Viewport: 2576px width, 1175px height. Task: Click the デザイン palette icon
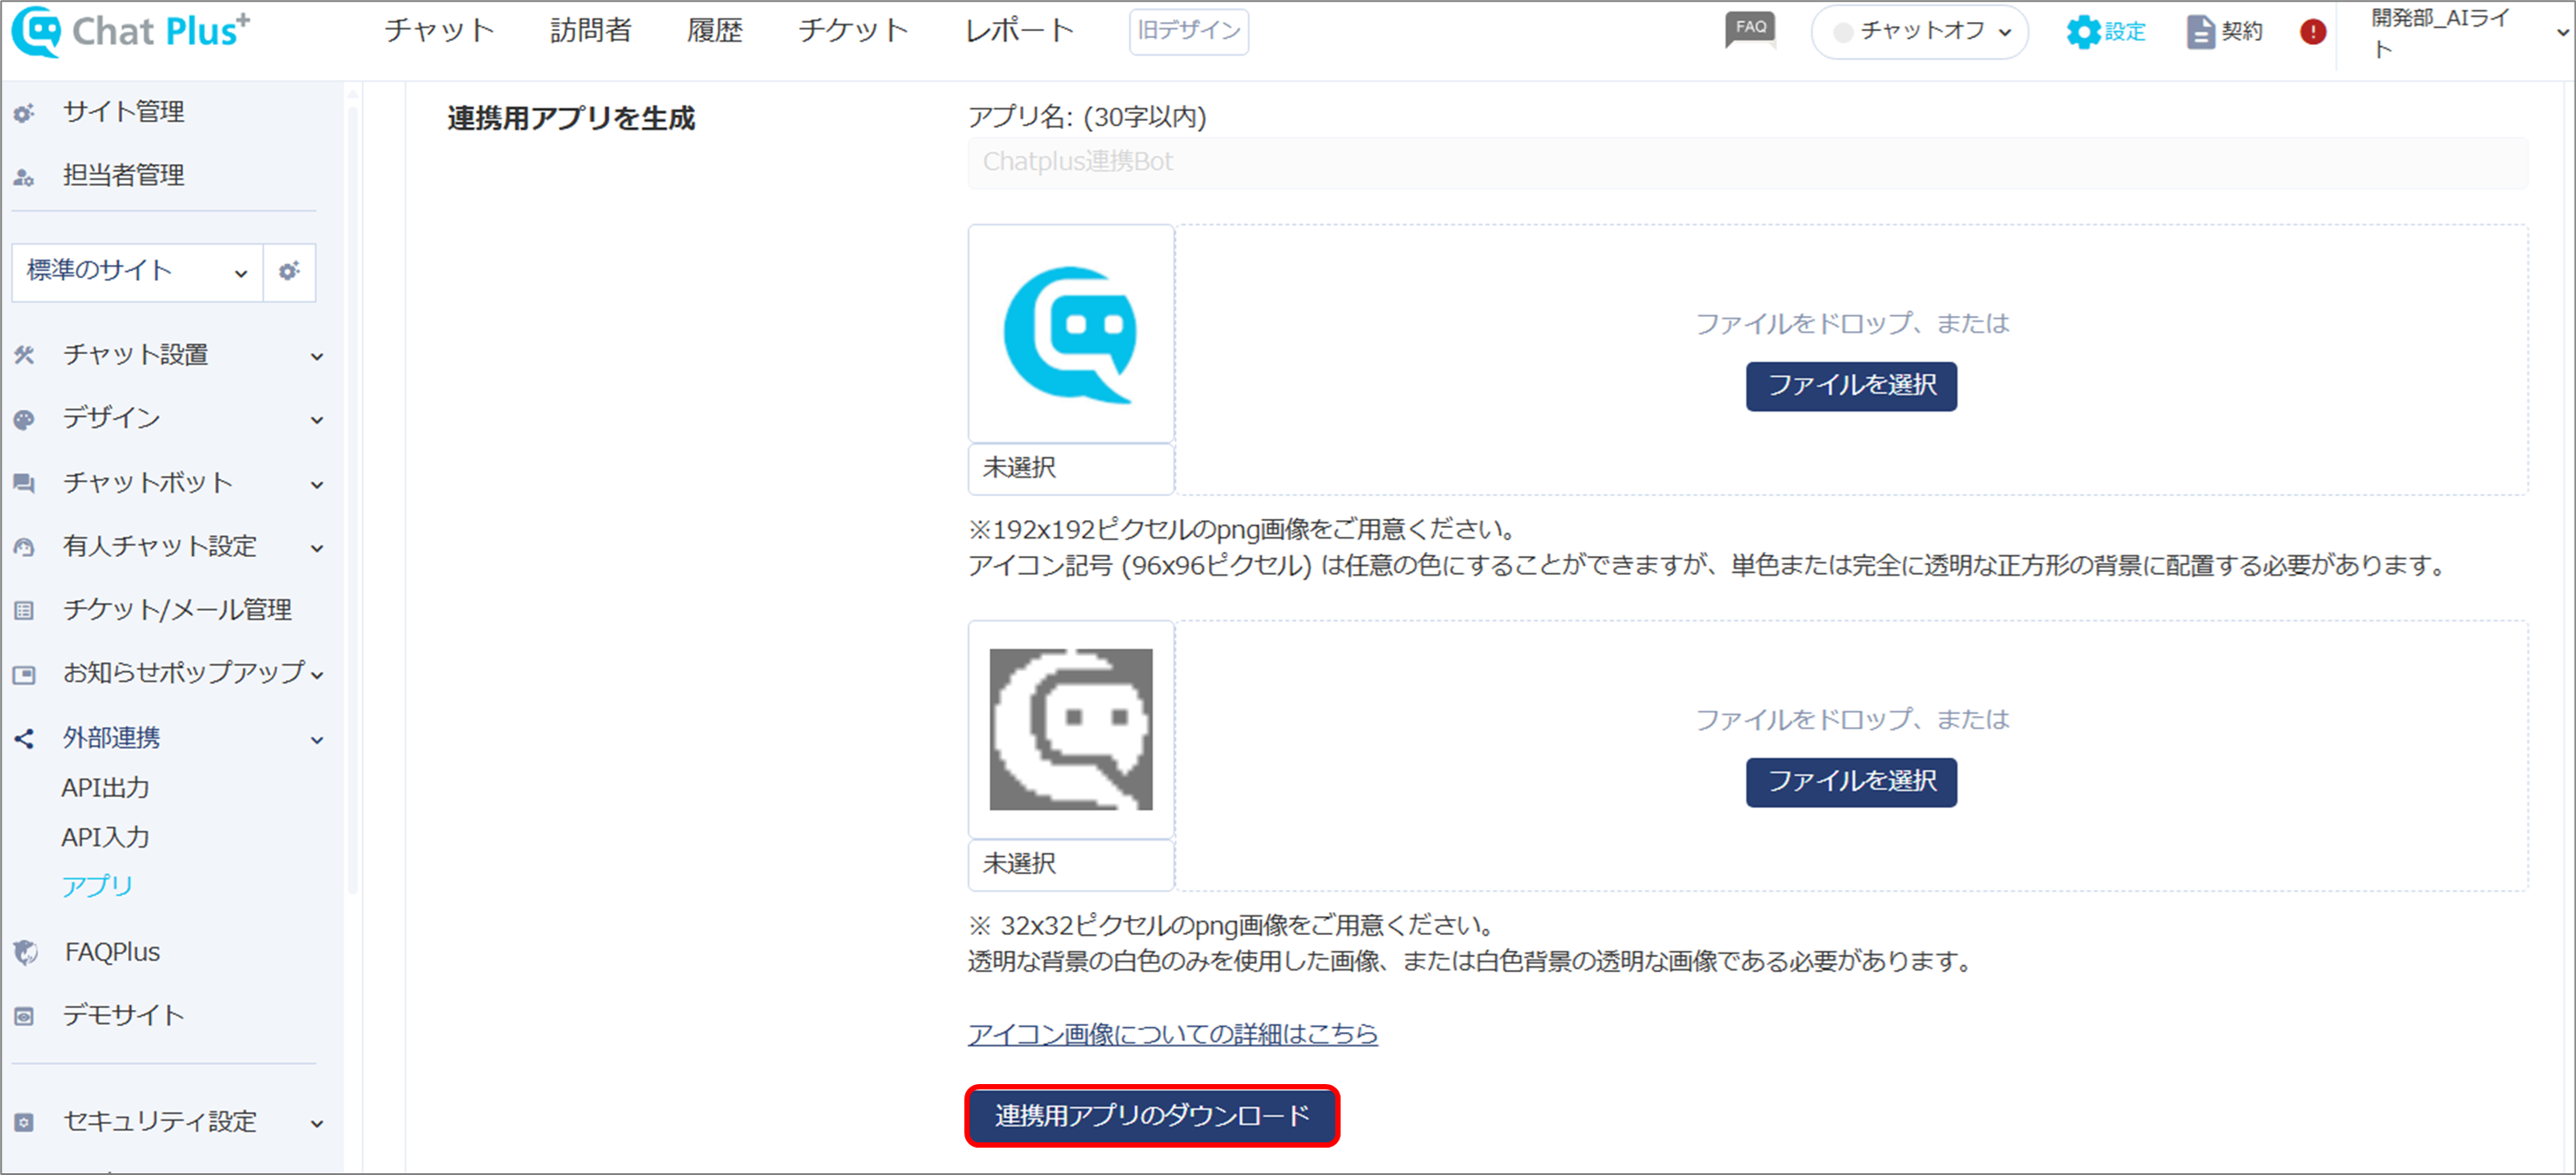[x=24, y=419]
